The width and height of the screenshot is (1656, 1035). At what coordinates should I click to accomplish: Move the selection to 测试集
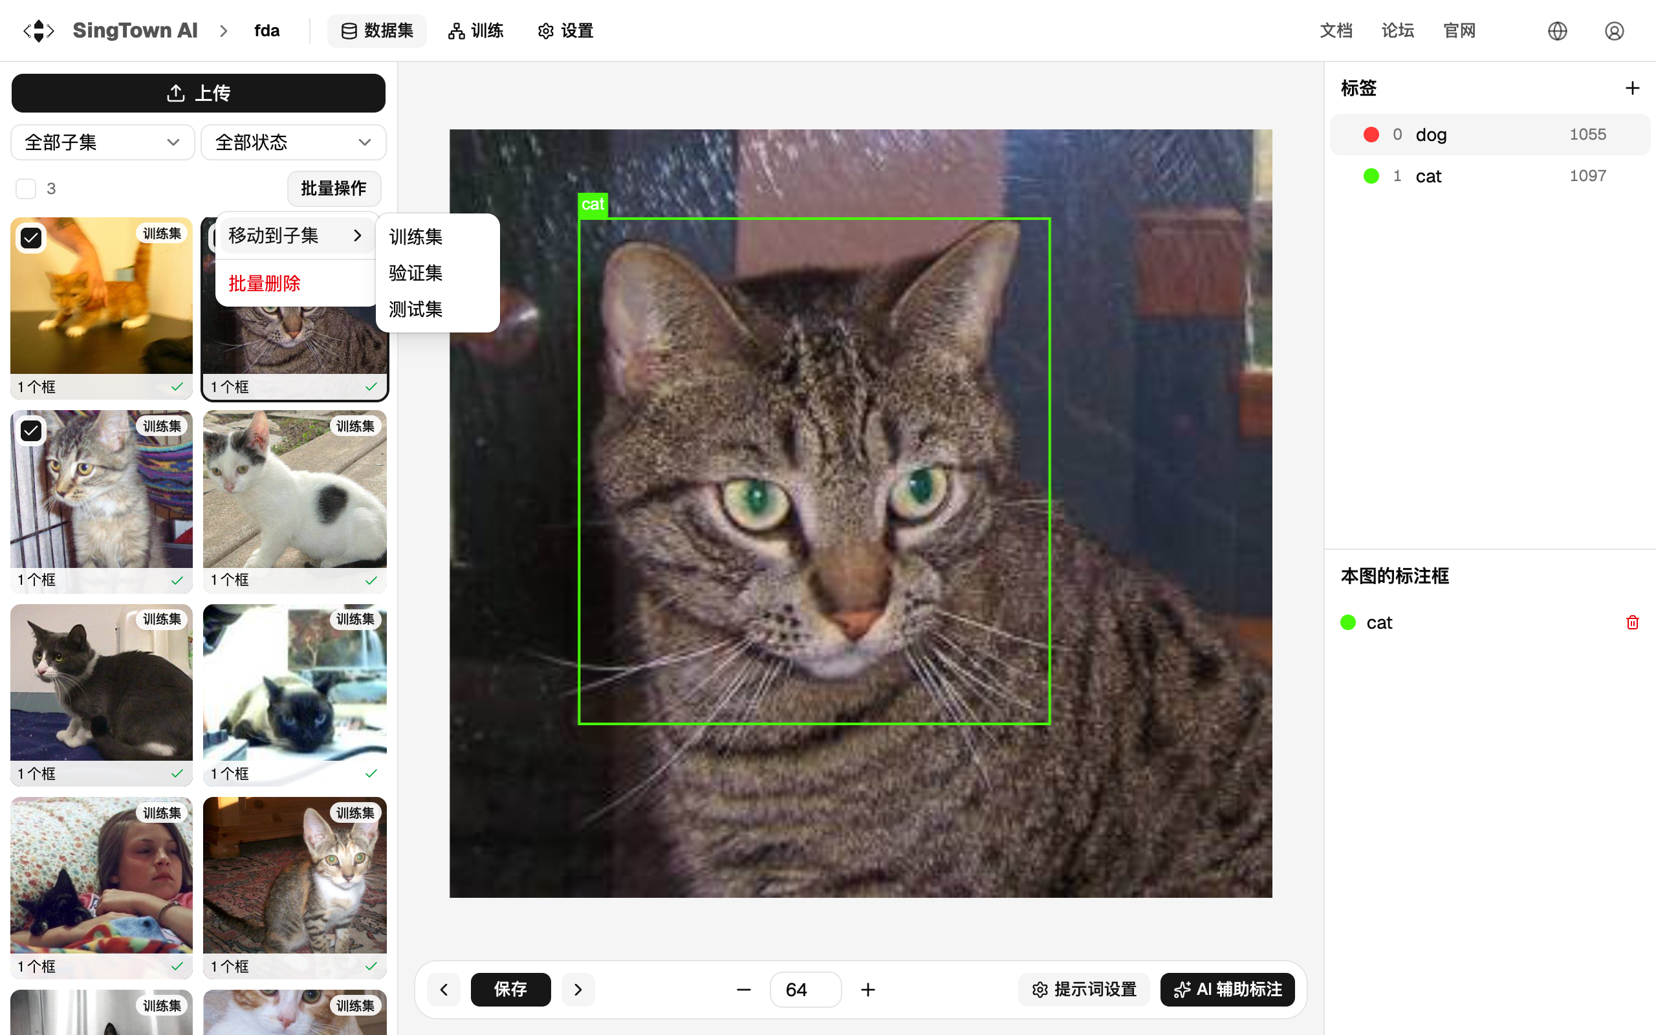click(x=416, y=309)
